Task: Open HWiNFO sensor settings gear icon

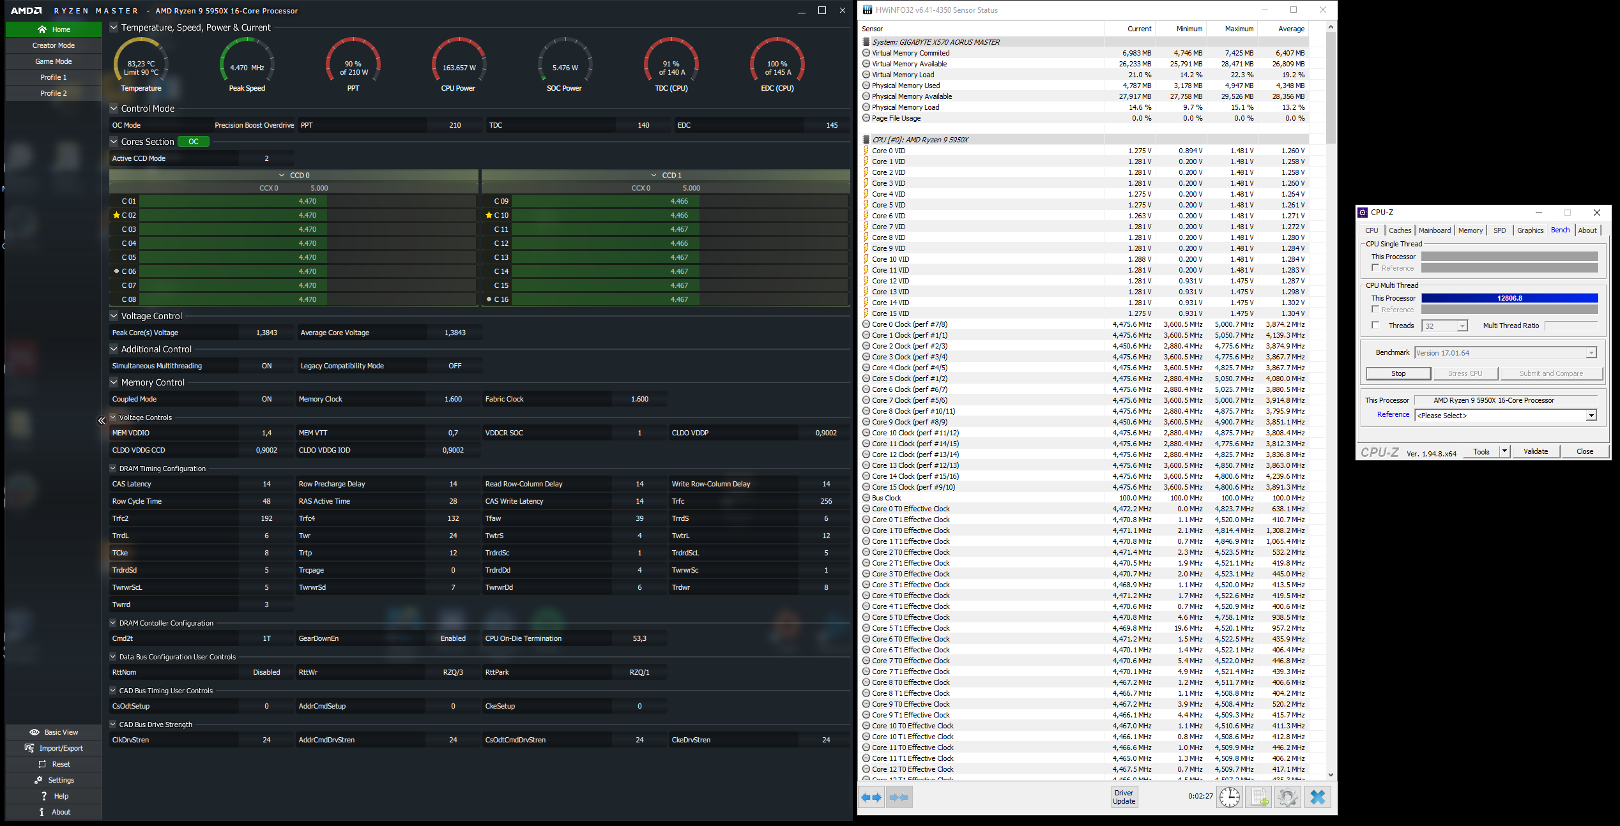Action: point(1288,797)
